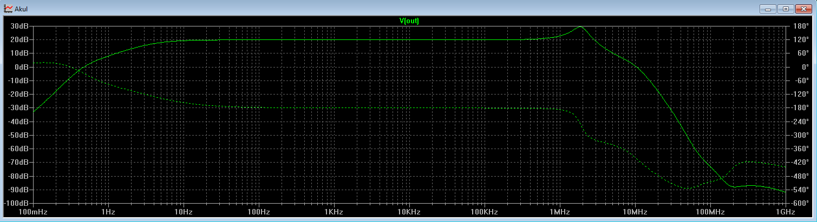Screen dimensions: 817x222
Task: Click the -480° phase axis label
Action: pyautogui.click(x=800, y=176)
